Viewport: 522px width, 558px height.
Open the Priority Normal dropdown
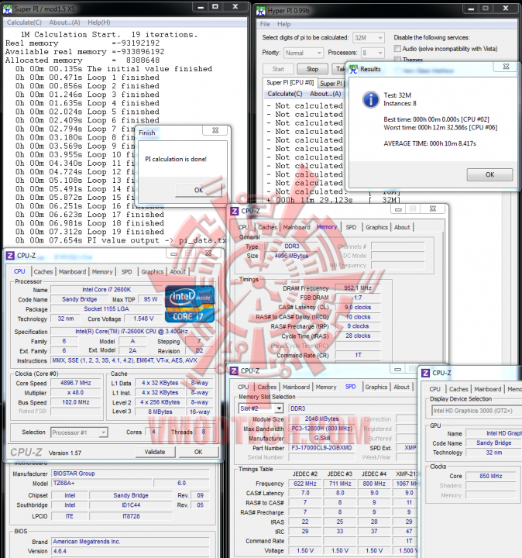(x=304, y=53)
